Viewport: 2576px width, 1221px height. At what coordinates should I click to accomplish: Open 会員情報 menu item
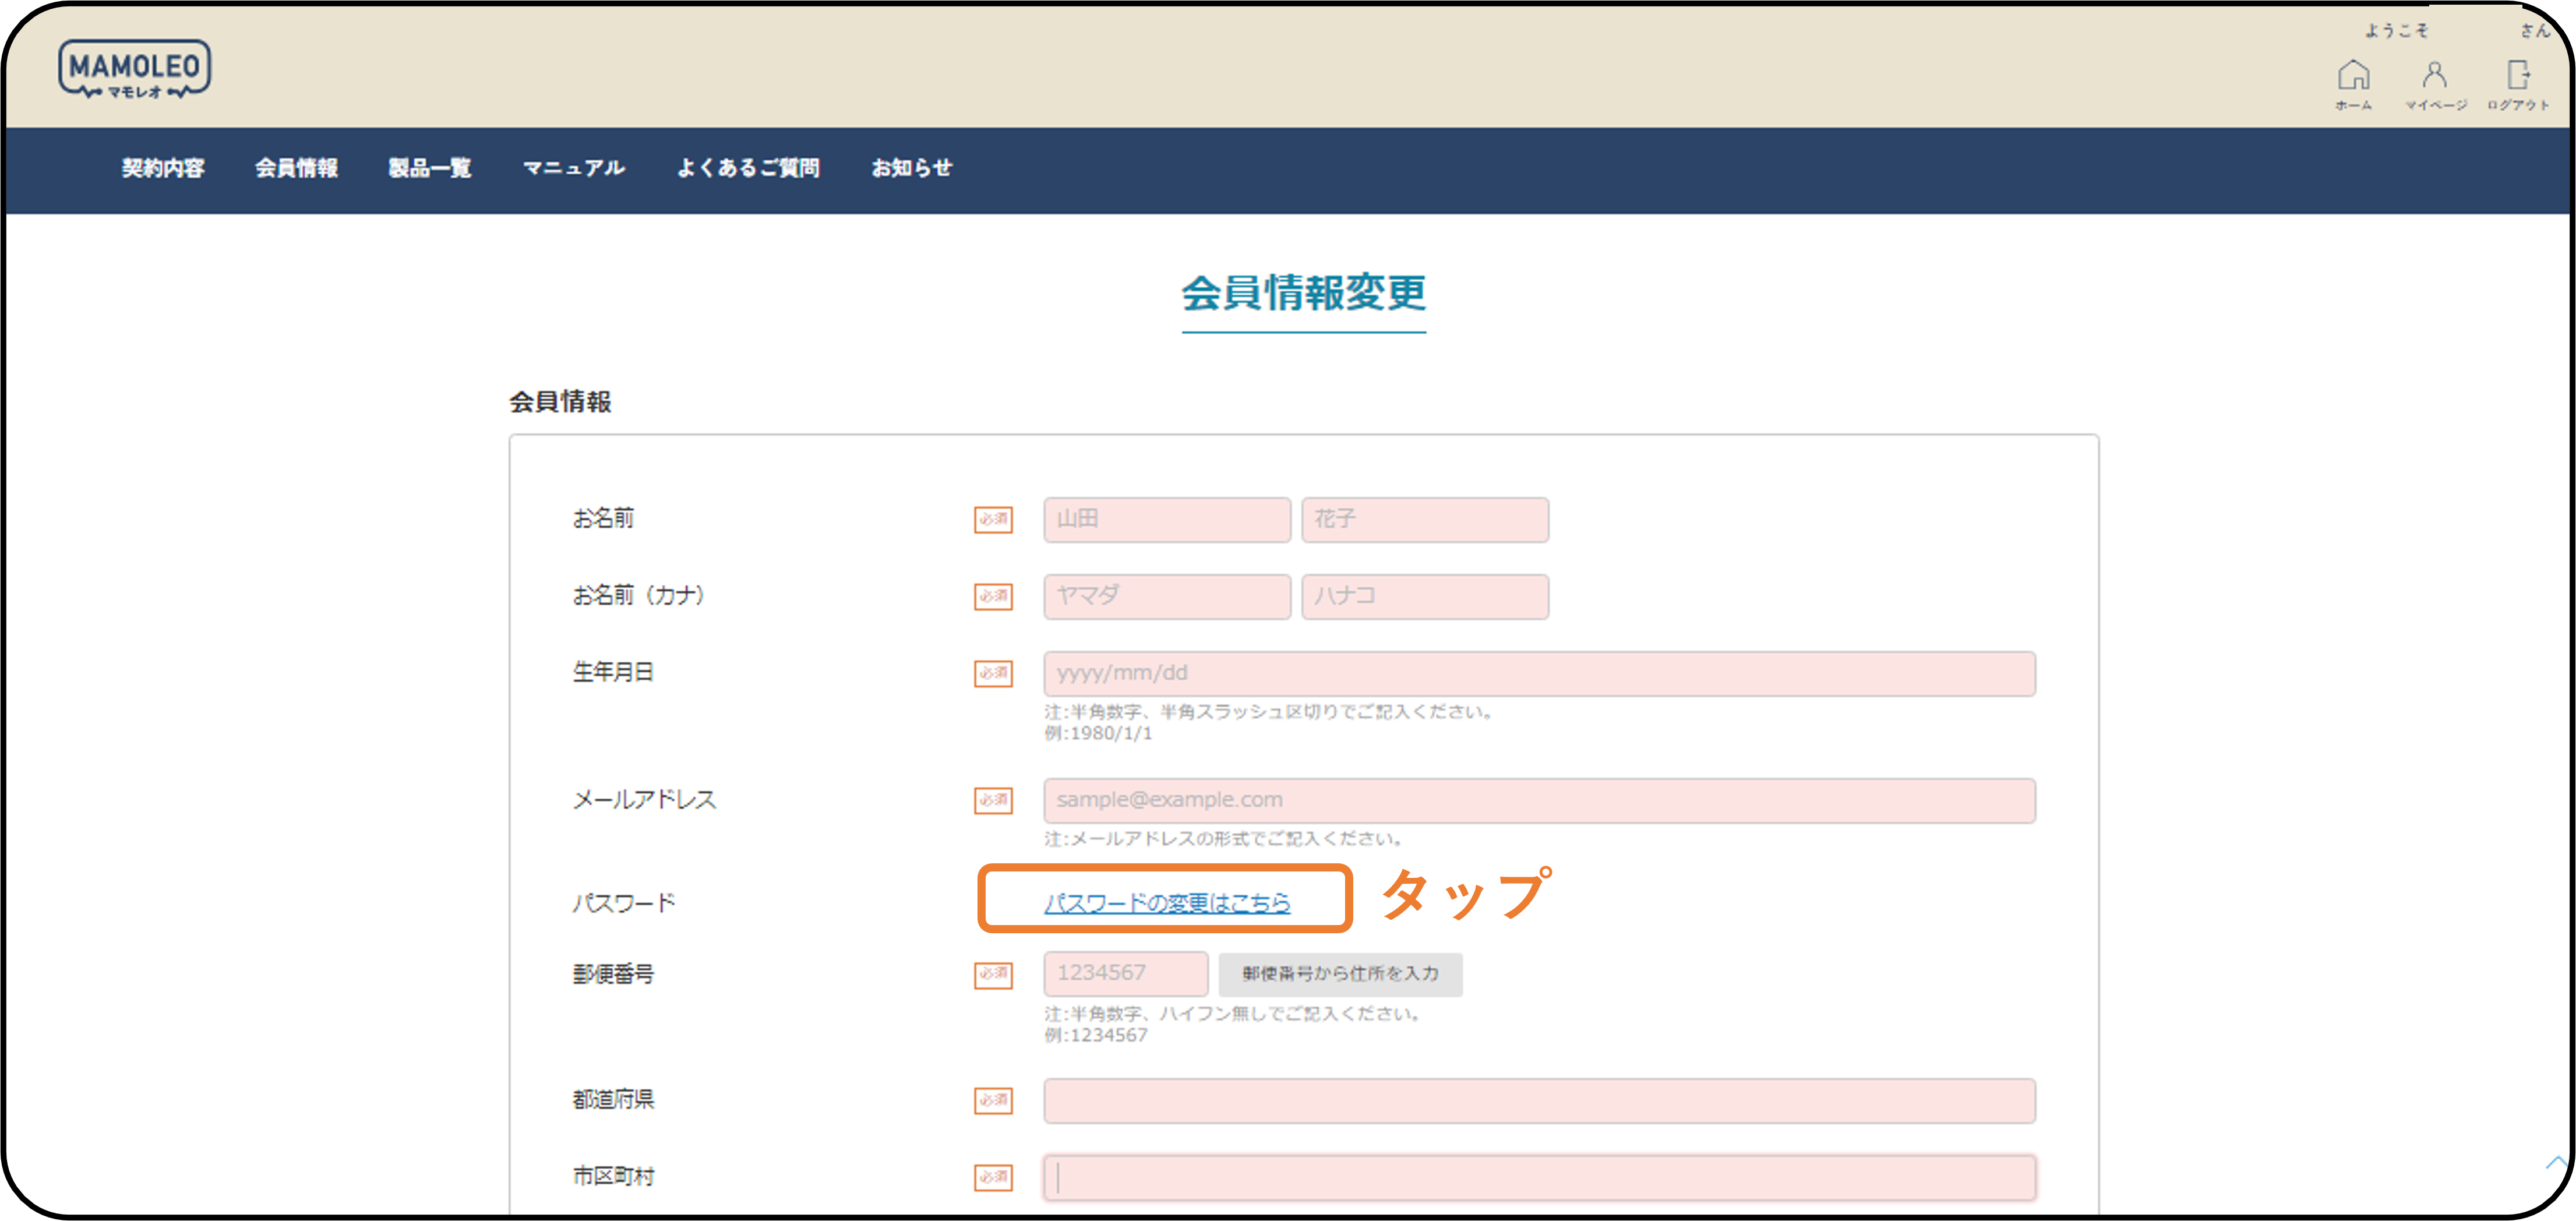(x=296, y=168)
